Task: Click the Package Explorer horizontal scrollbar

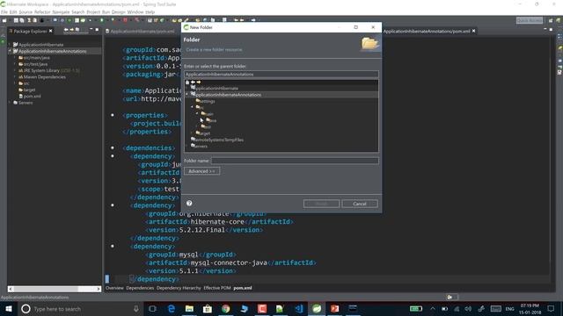Action: 54,289
